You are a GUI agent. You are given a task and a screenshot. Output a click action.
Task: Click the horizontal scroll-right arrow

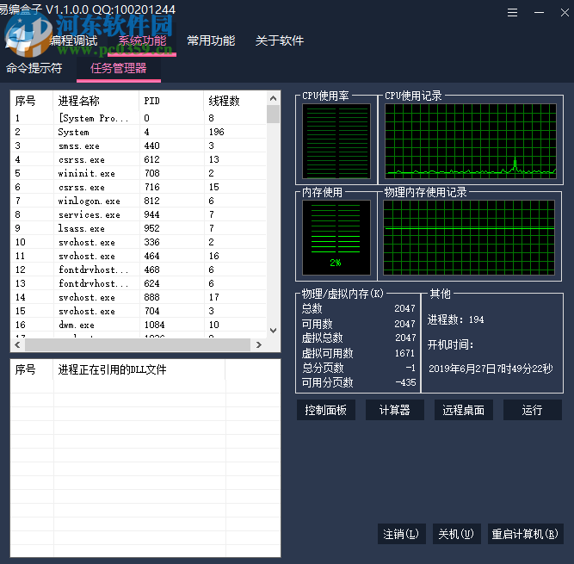[x=259, y=344]
